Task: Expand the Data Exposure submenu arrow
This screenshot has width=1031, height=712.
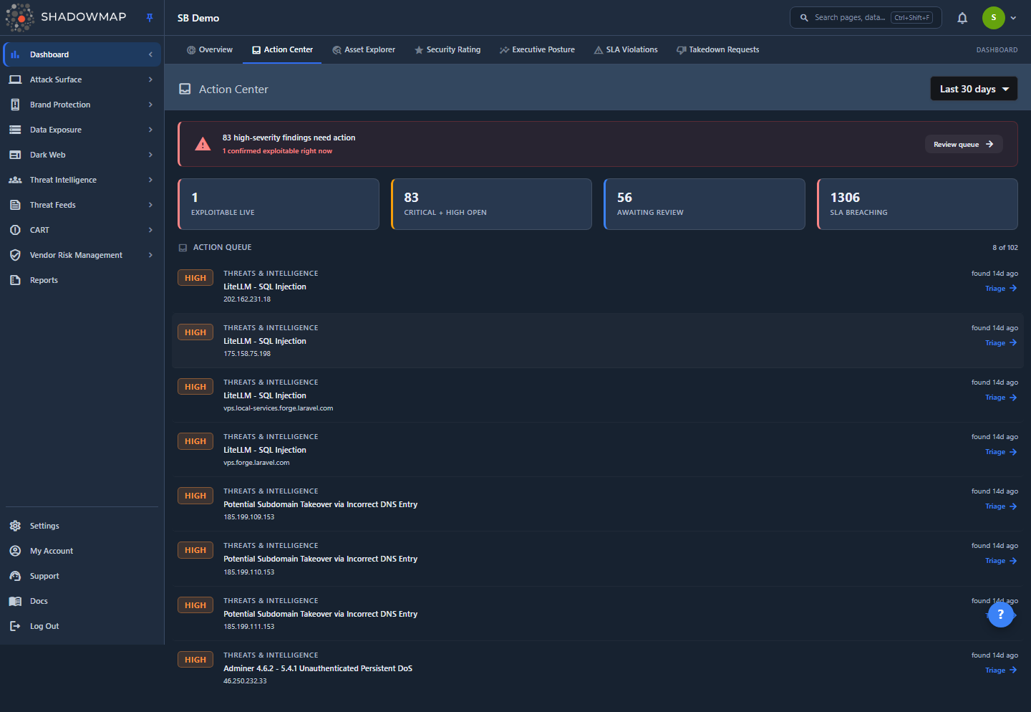Action: pos(150,130)
